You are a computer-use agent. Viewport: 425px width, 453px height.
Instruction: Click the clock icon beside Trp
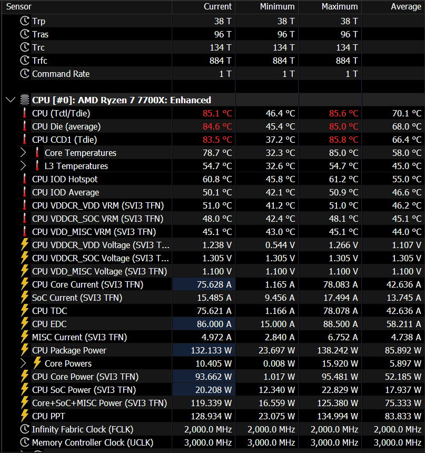(x=25, y=21)
